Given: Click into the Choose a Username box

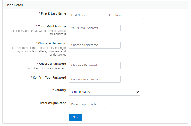Looking at the screenshot, I should pyautogui.click(x=95, y=45).
